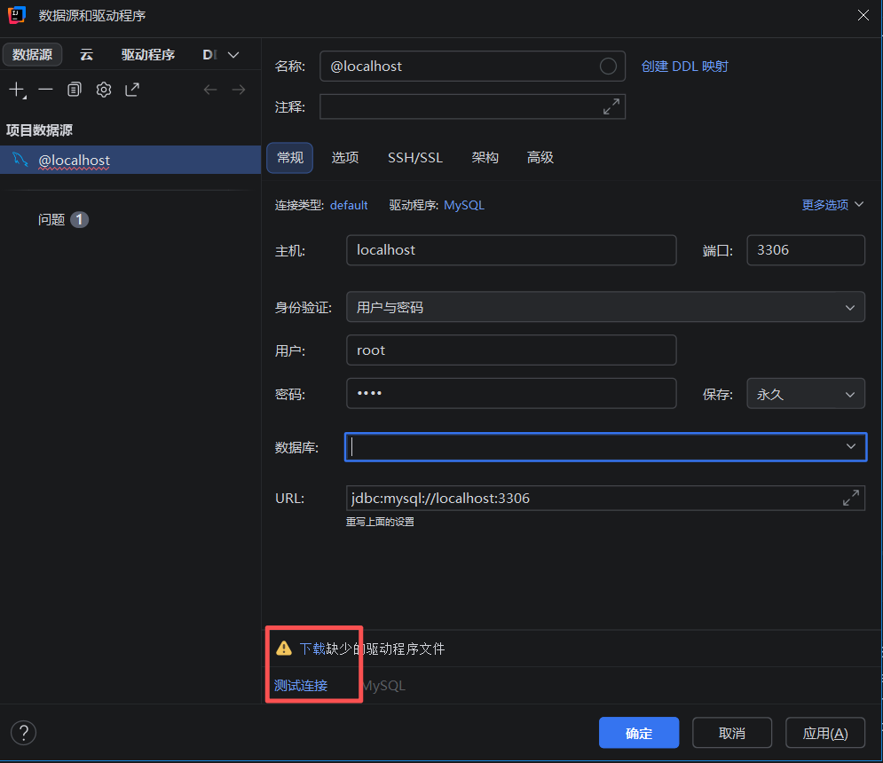Click the 主机 localhost field
883x763 pixels.
pos(511,250)
